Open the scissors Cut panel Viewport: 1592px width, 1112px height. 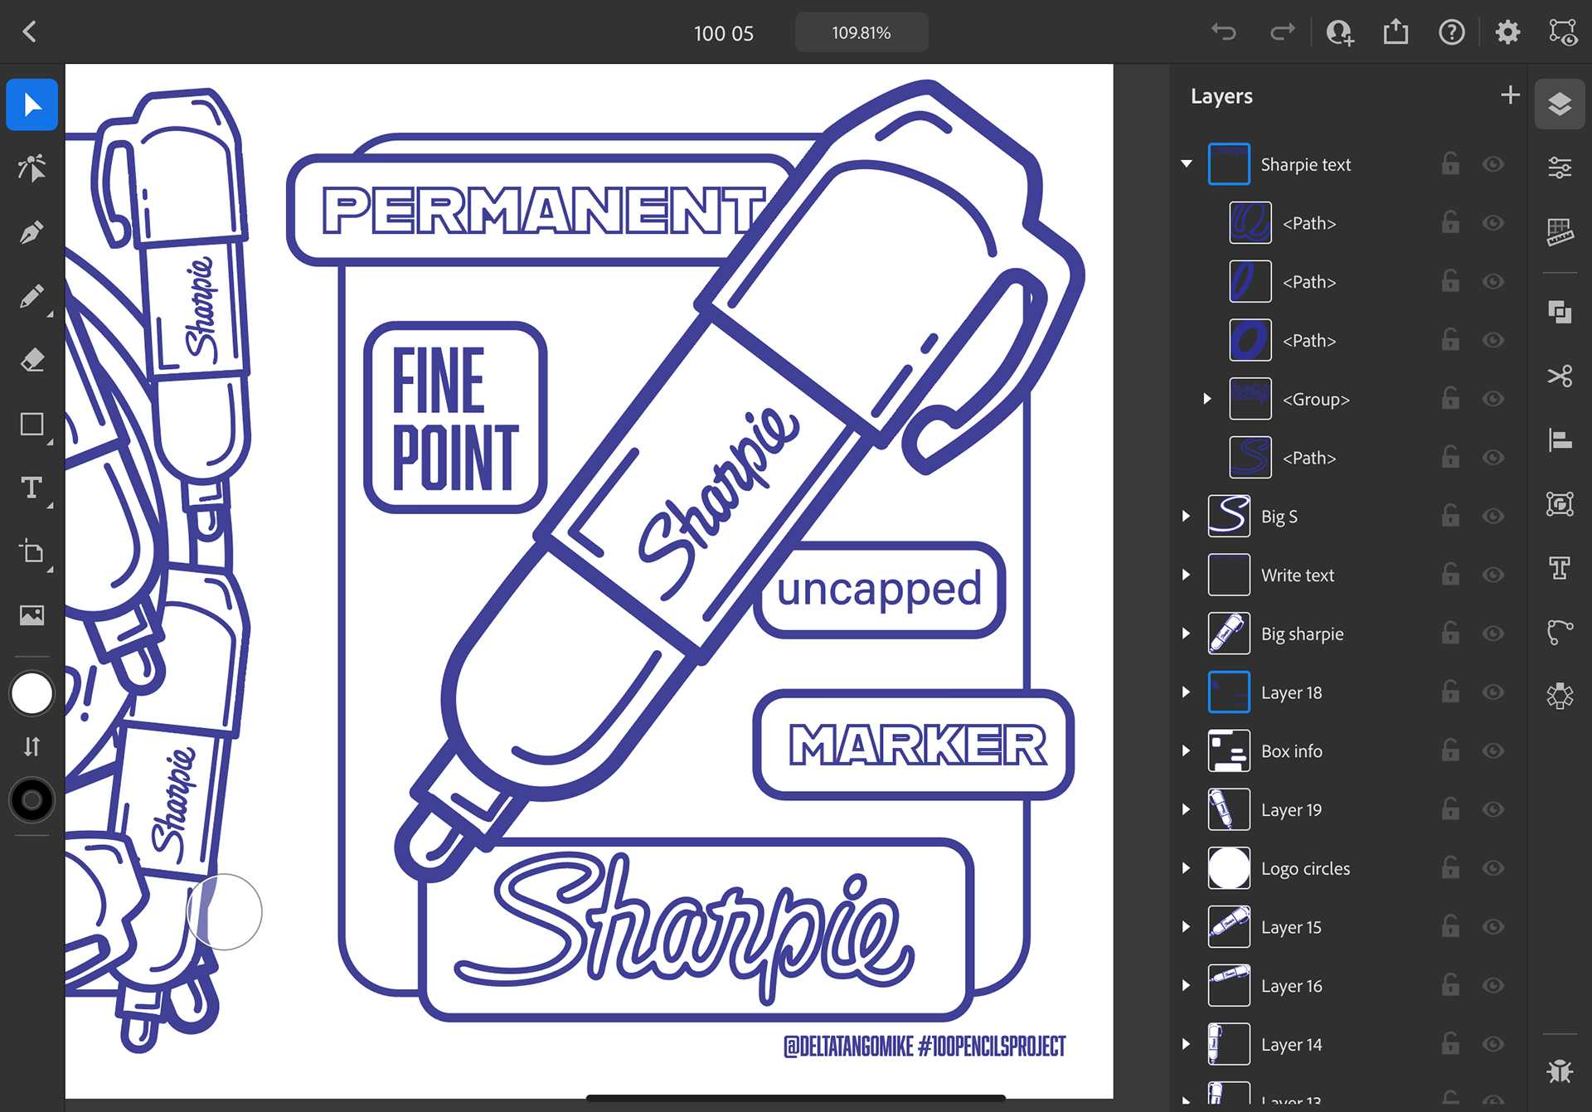tap(1560, 376)
